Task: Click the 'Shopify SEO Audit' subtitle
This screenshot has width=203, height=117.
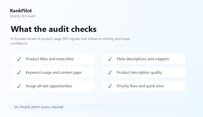Action: coord(22,16)
